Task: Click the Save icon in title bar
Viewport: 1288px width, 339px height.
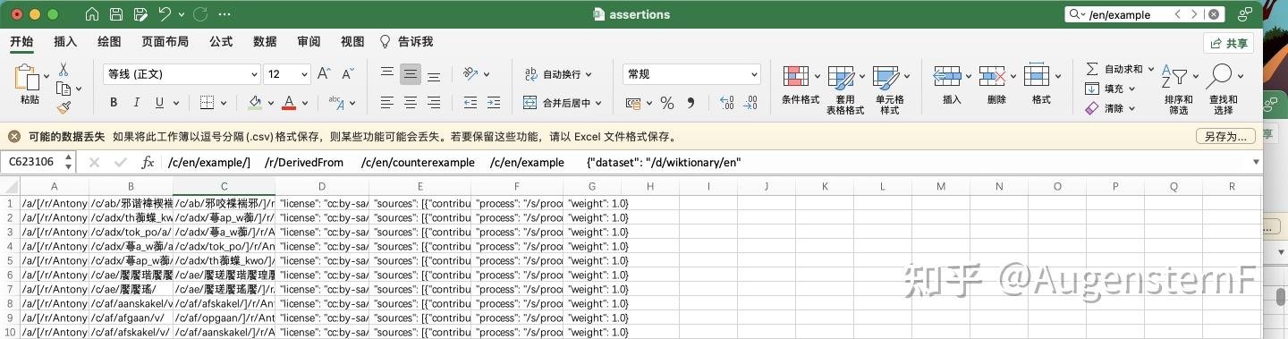Action: (116, 14)
